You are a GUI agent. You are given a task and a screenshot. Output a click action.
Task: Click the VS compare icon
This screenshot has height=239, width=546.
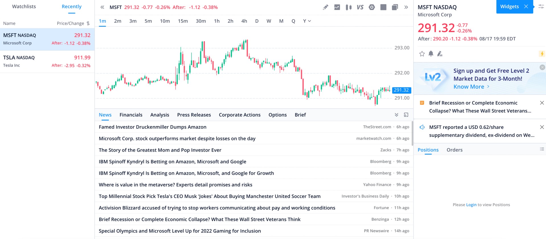click(360, 7)
